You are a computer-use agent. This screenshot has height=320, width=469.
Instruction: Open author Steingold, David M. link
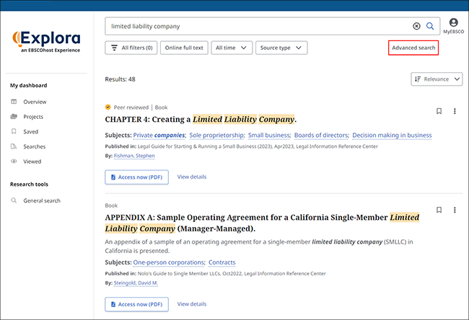[x=136, y=283]
